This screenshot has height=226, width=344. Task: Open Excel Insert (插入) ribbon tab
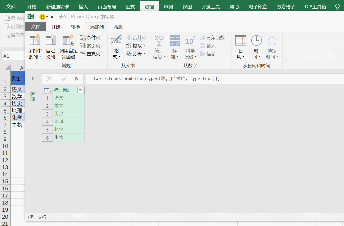83,7
